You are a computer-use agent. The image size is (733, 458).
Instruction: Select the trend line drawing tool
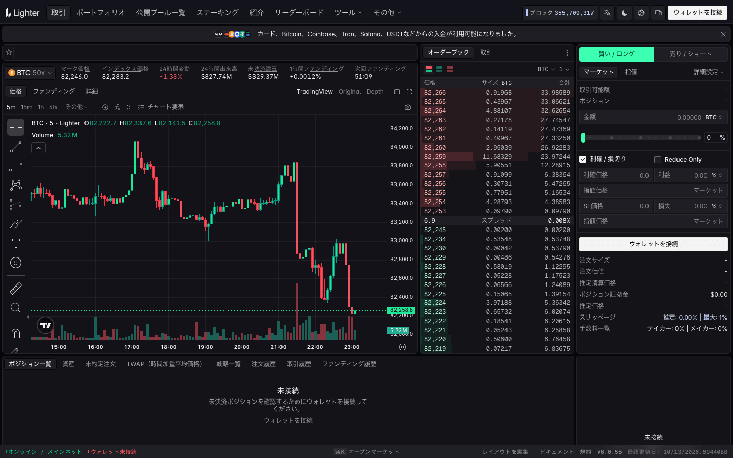pos(16,147)
